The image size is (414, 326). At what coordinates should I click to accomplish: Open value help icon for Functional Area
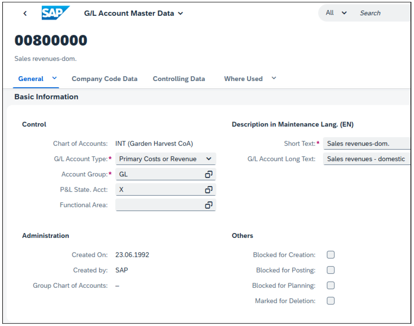pos(209,205)
